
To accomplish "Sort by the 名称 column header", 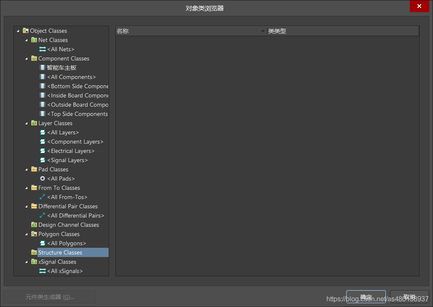I will click(190, 31).
